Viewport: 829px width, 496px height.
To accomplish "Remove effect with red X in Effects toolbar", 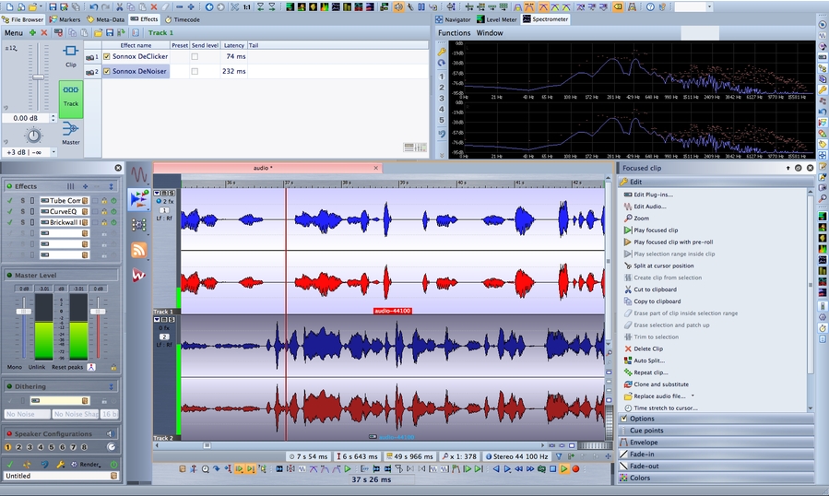I will (x=44, y=33).
